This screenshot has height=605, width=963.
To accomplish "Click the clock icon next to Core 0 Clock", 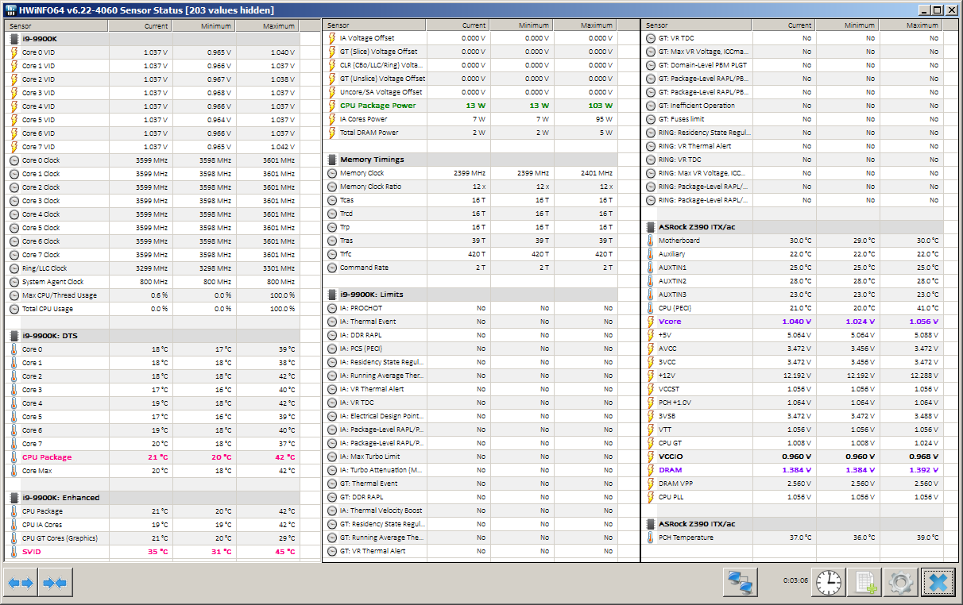I will 14,160.
